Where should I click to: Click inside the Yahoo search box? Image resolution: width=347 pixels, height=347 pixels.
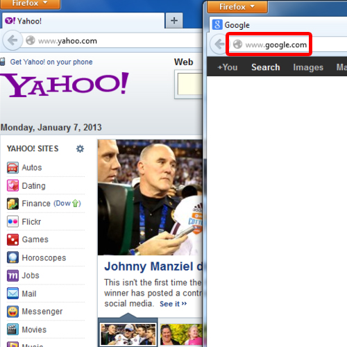pyautogui.click(x=190, y=84)
